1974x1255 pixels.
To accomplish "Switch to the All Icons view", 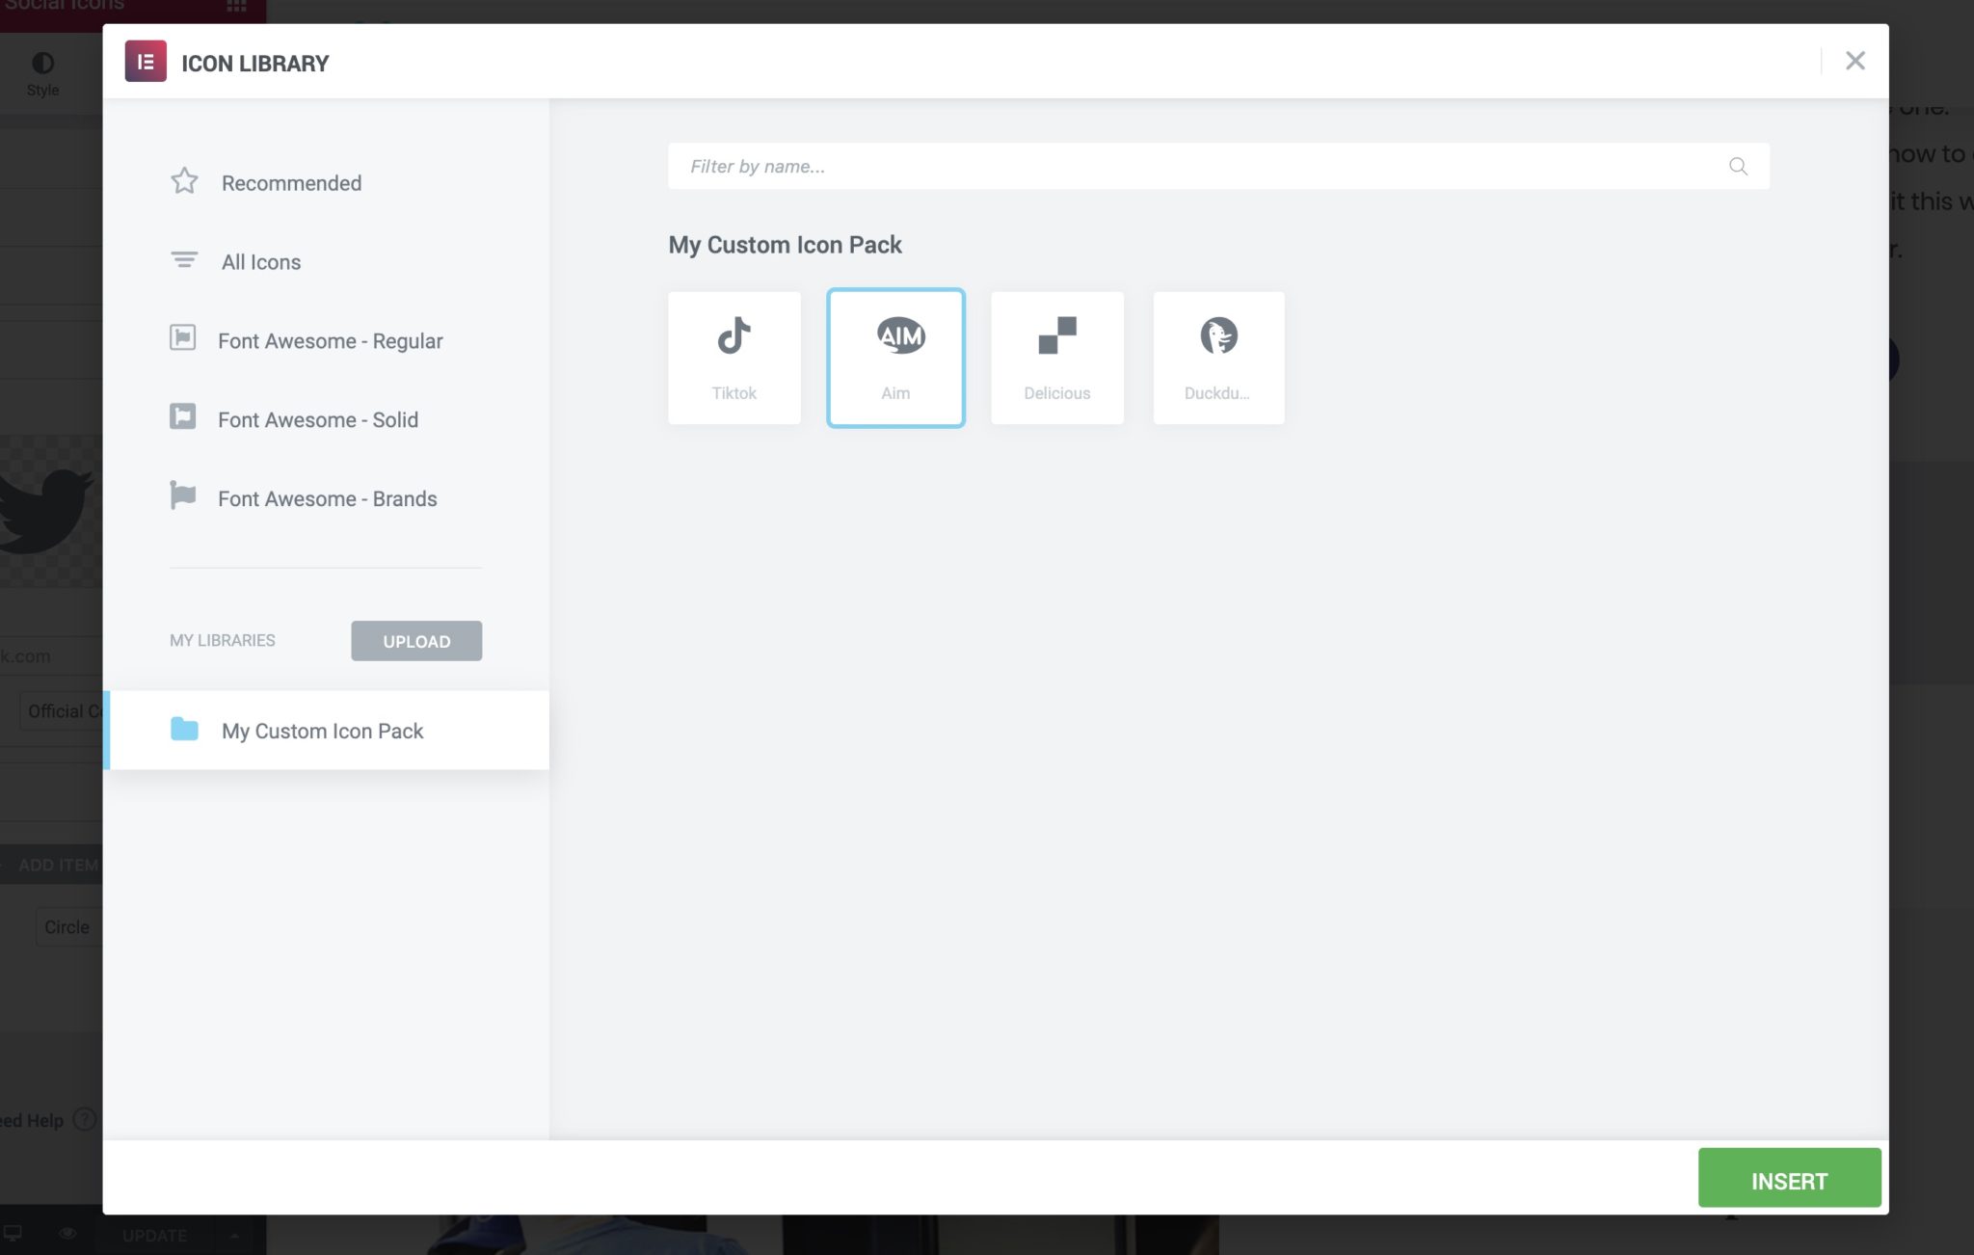I will click(260, 261).
